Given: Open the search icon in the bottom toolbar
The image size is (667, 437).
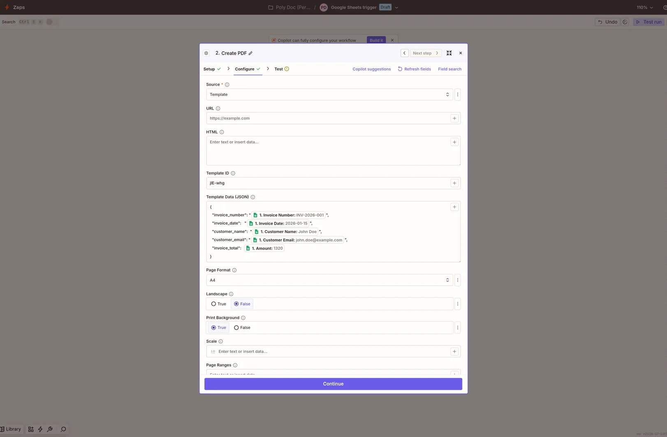Looking at the screenshot, I should coord(63,429).
